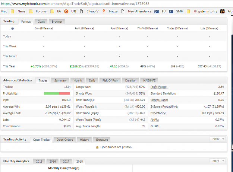Click the 2067.21 best trade value
This screenshot has width=233, height=172.
pos(140,100)
